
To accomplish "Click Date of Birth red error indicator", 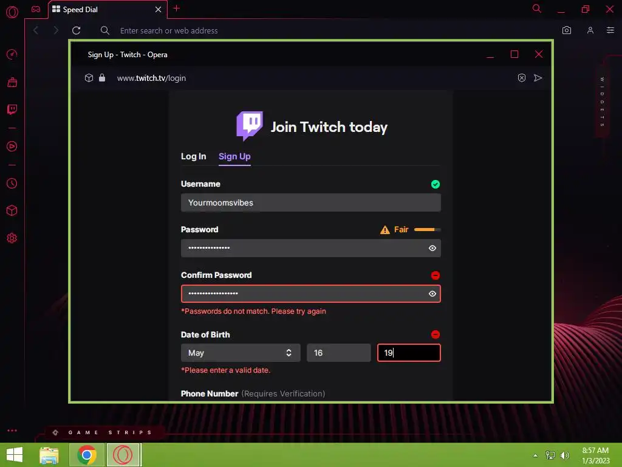I will (x=436, y=334).
